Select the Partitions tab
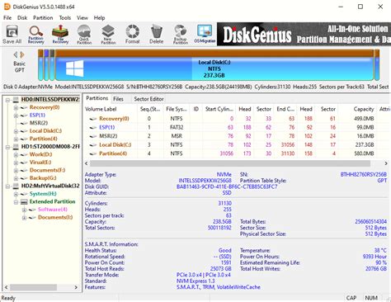This screenshot has height=302, width=391. pos(97,98)
